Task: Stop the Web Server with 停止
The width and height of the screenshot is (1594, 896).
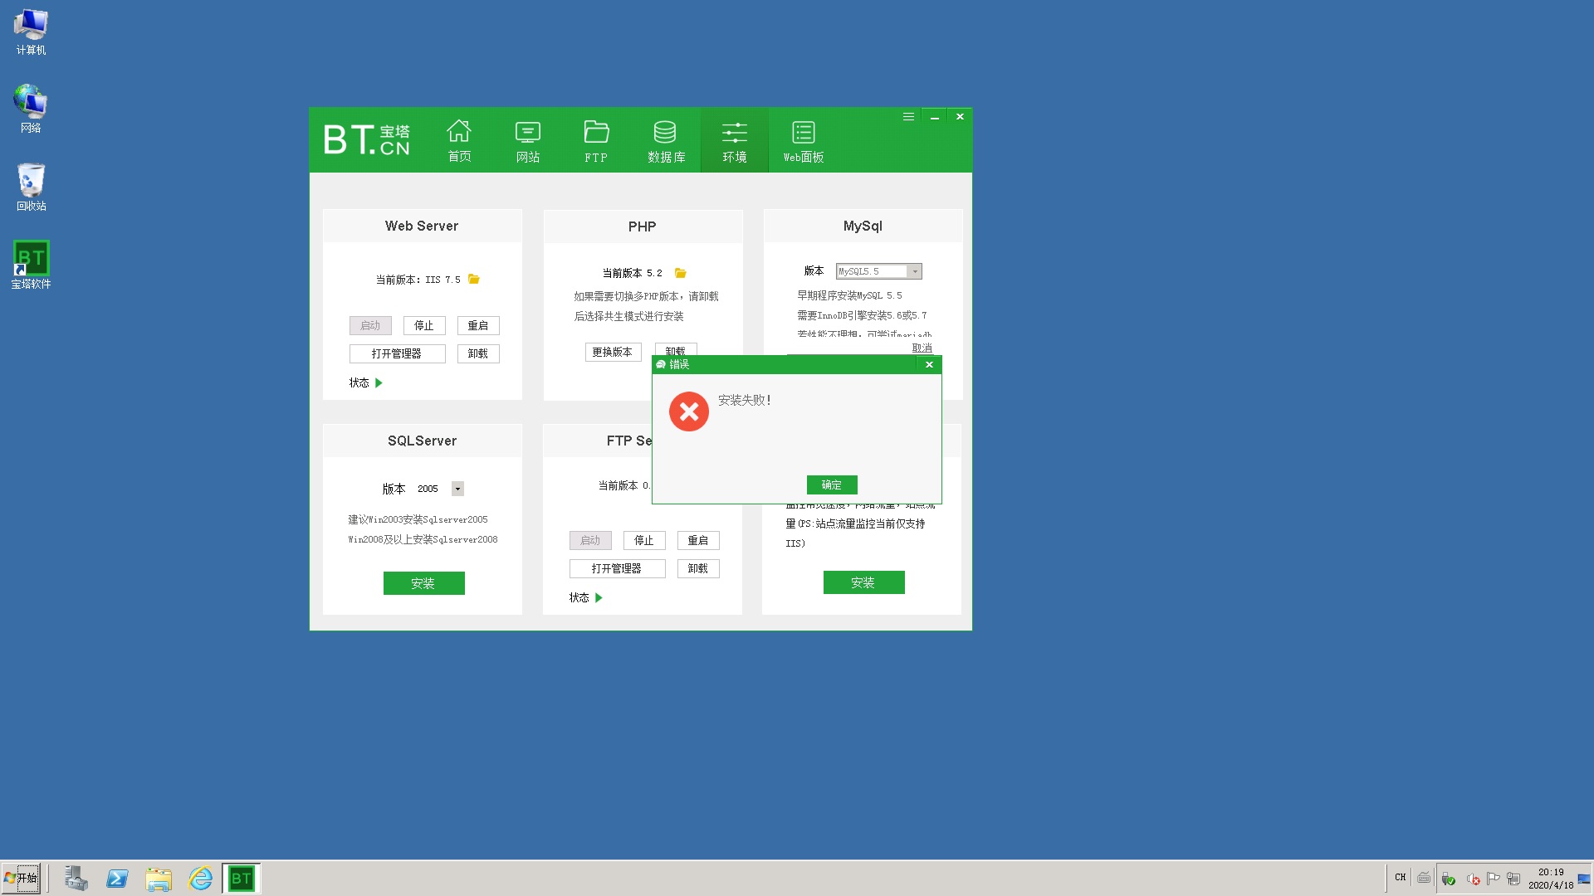Action: (424, 325)
